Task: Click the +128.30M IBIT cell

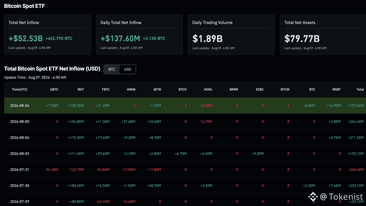Action: pos(76,106)
